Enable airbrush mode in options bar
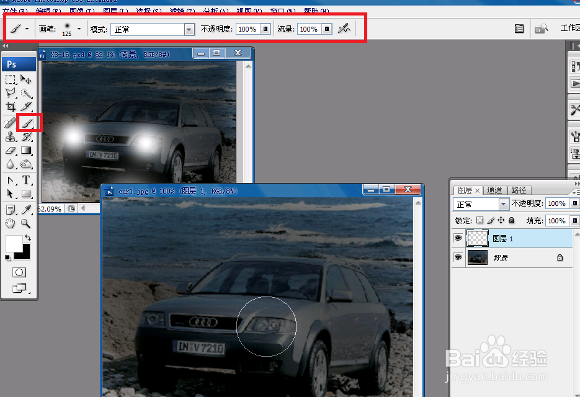 pyautogui.click(x=344, y=29)
